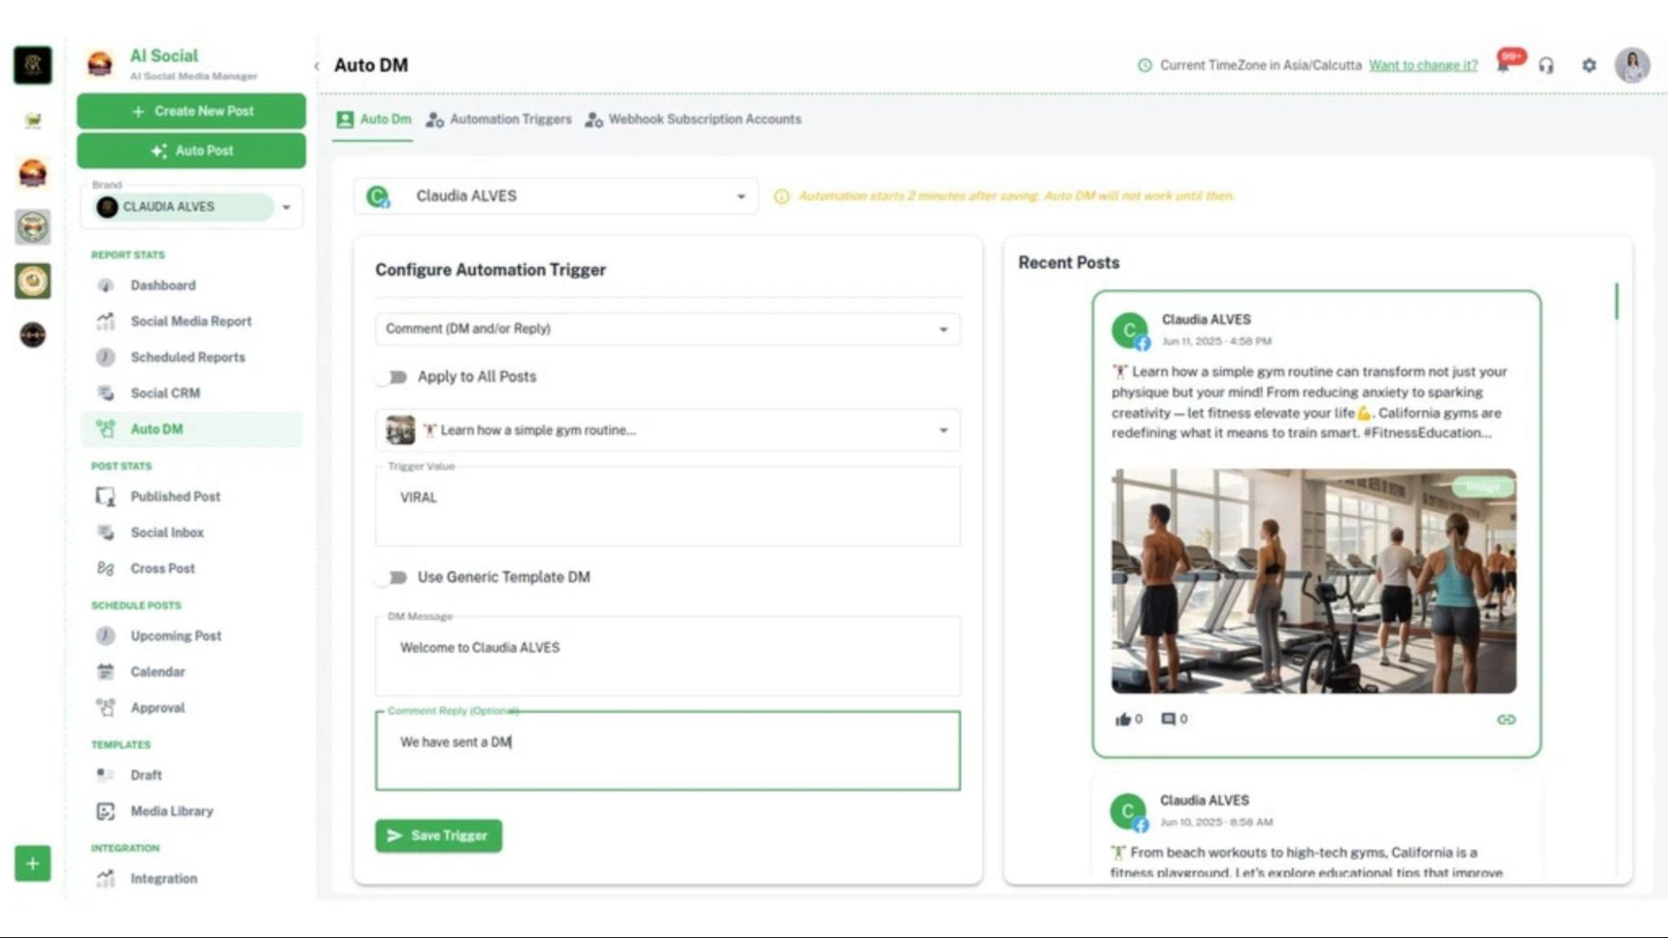Viewport: 1668px width, 938px height.
Task: Click the link icon on gym post
Action: pos(1505,719)
